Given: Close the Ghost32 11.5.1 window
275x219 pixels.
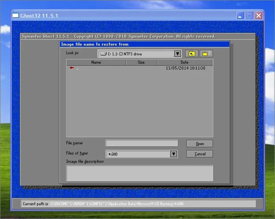Looking at the screenshot, I should point(258,16).
